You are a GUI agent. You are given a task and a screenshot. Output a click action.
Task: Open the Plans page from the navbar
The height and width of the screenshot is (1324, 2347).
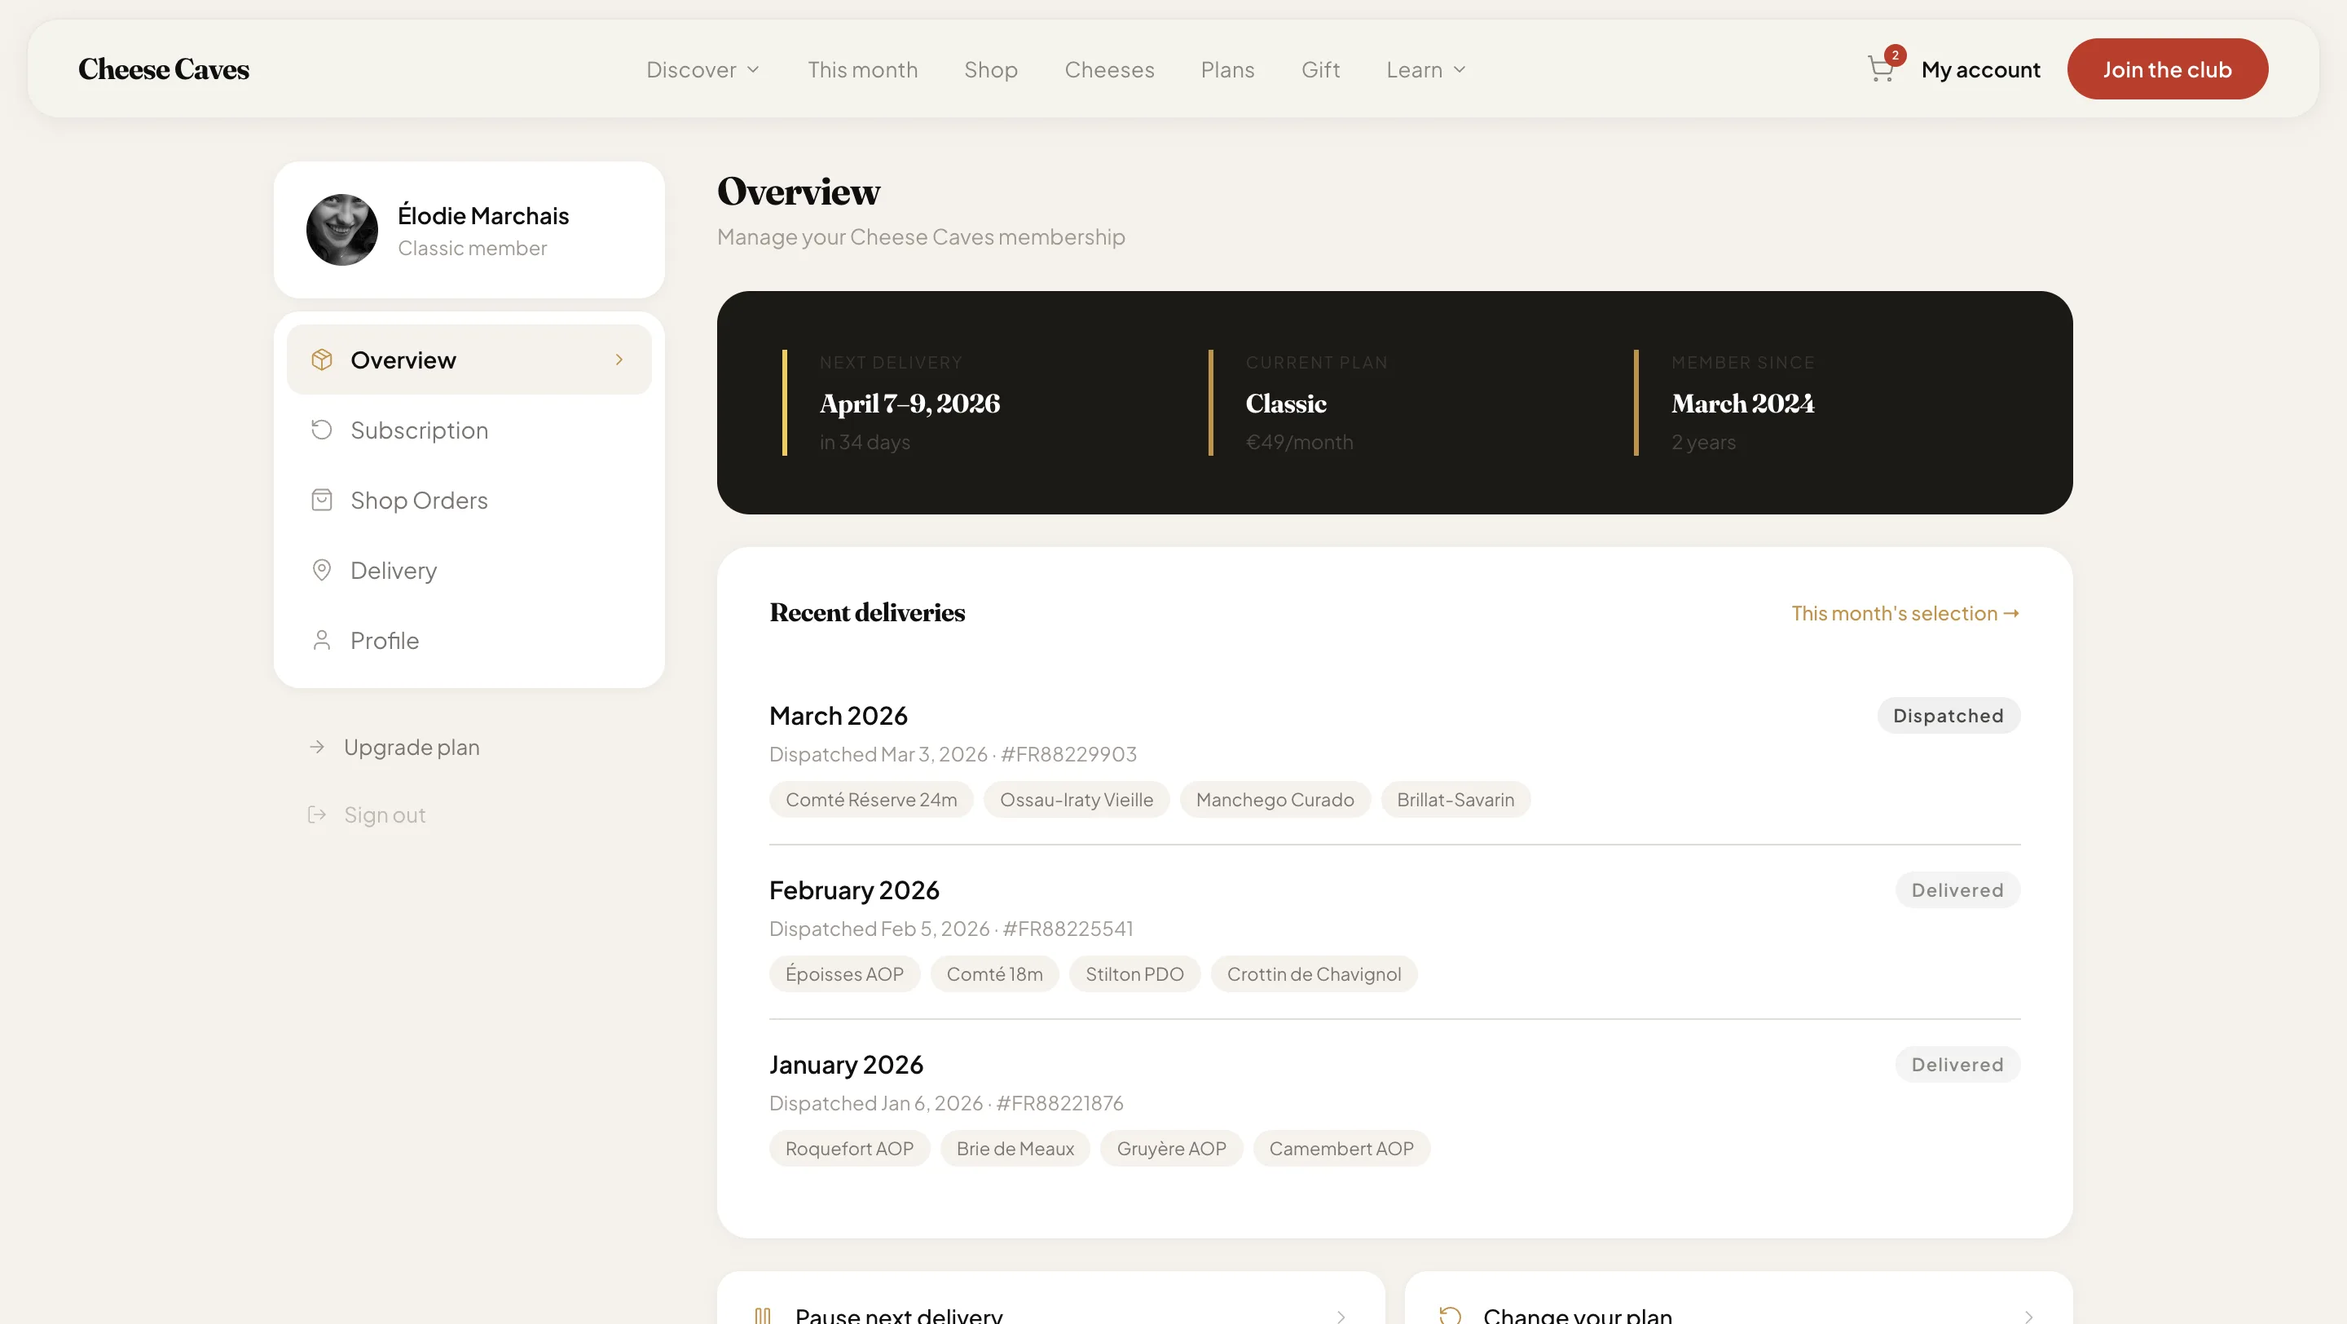click(1227, 68)
